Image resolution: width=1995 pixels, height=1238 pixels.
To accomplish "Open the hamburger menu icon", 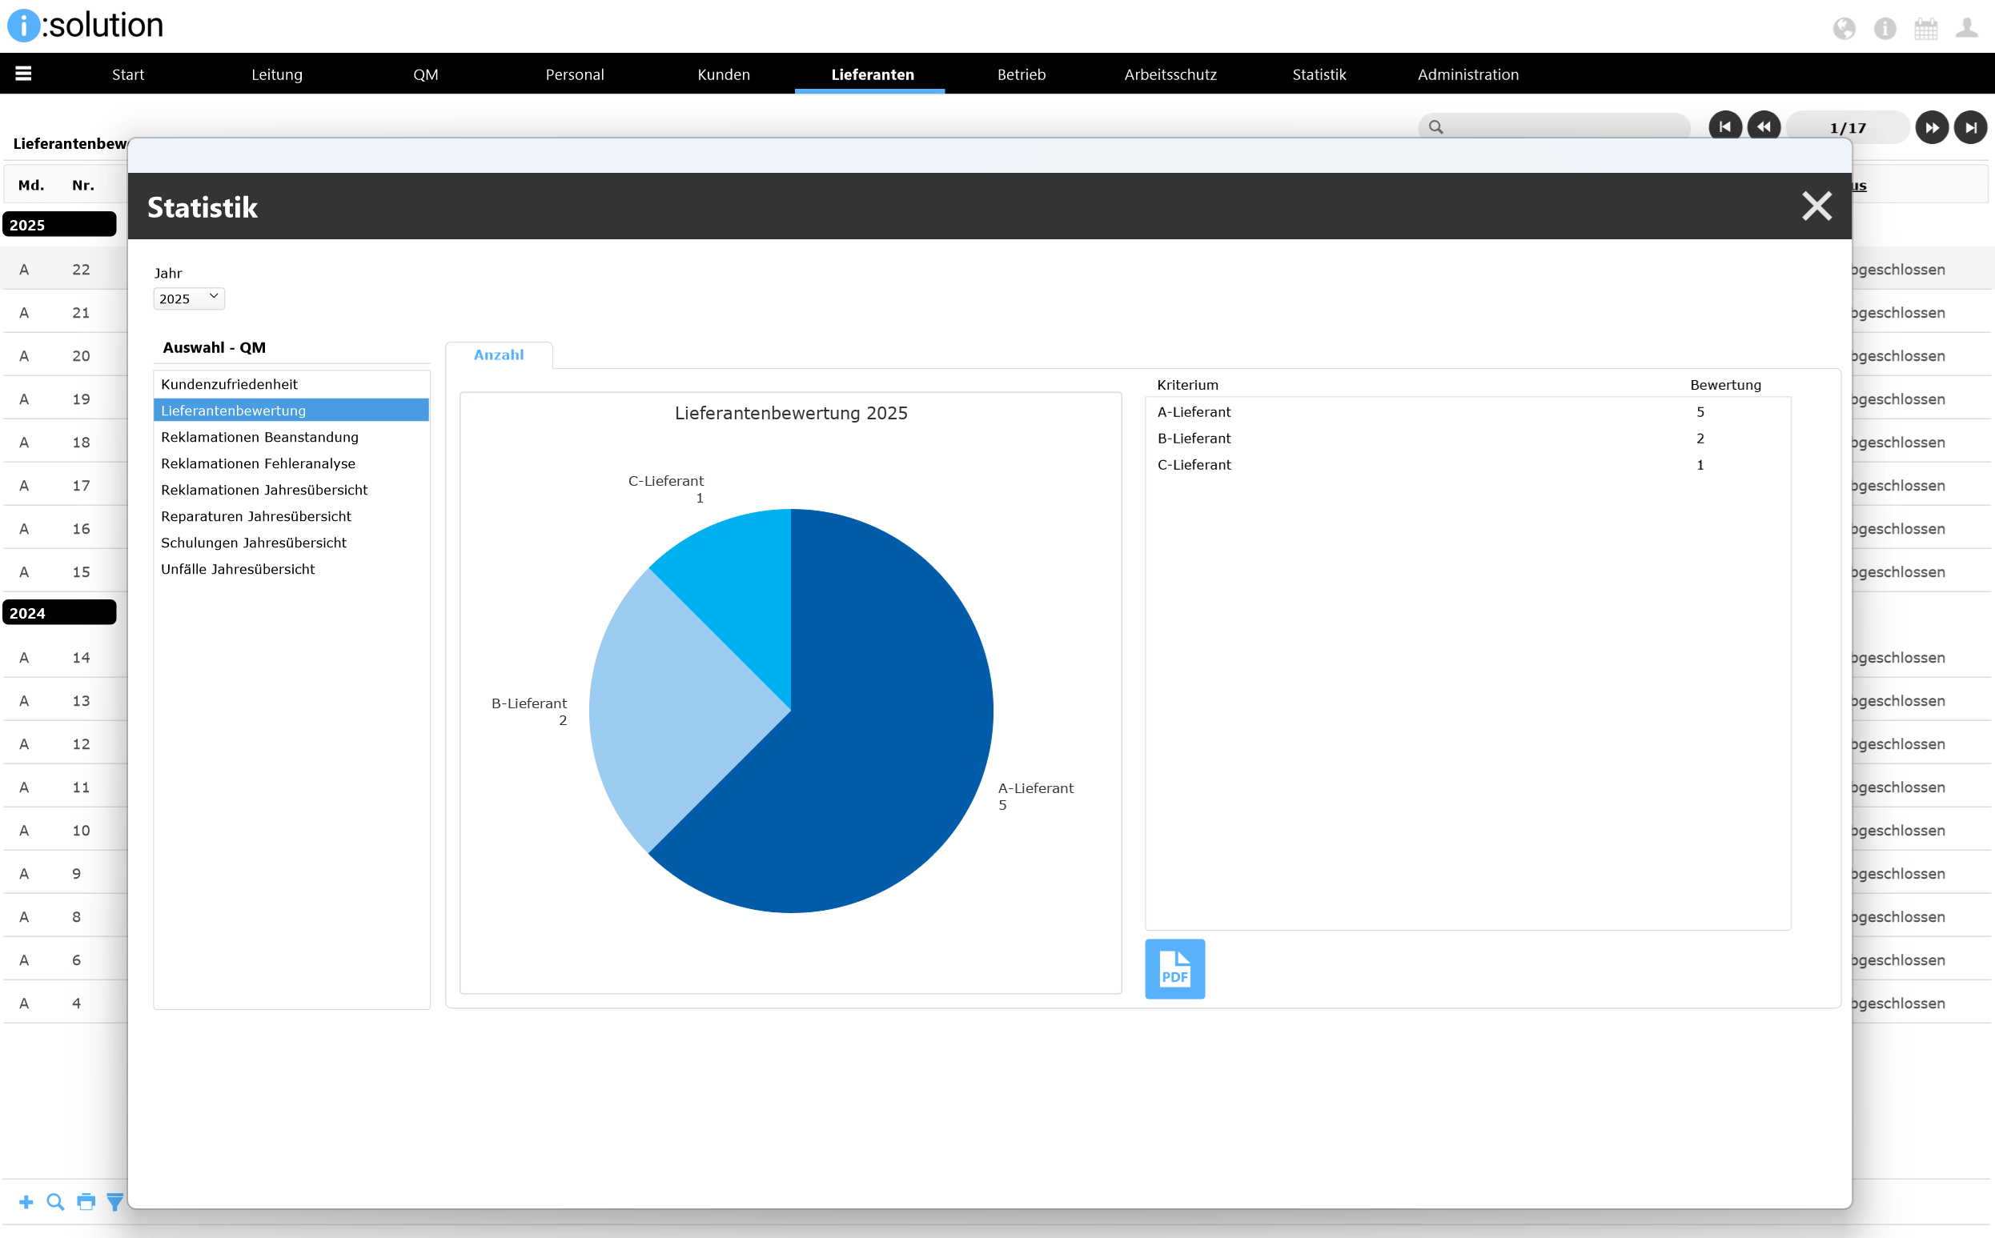I will (x=23, y=74).
